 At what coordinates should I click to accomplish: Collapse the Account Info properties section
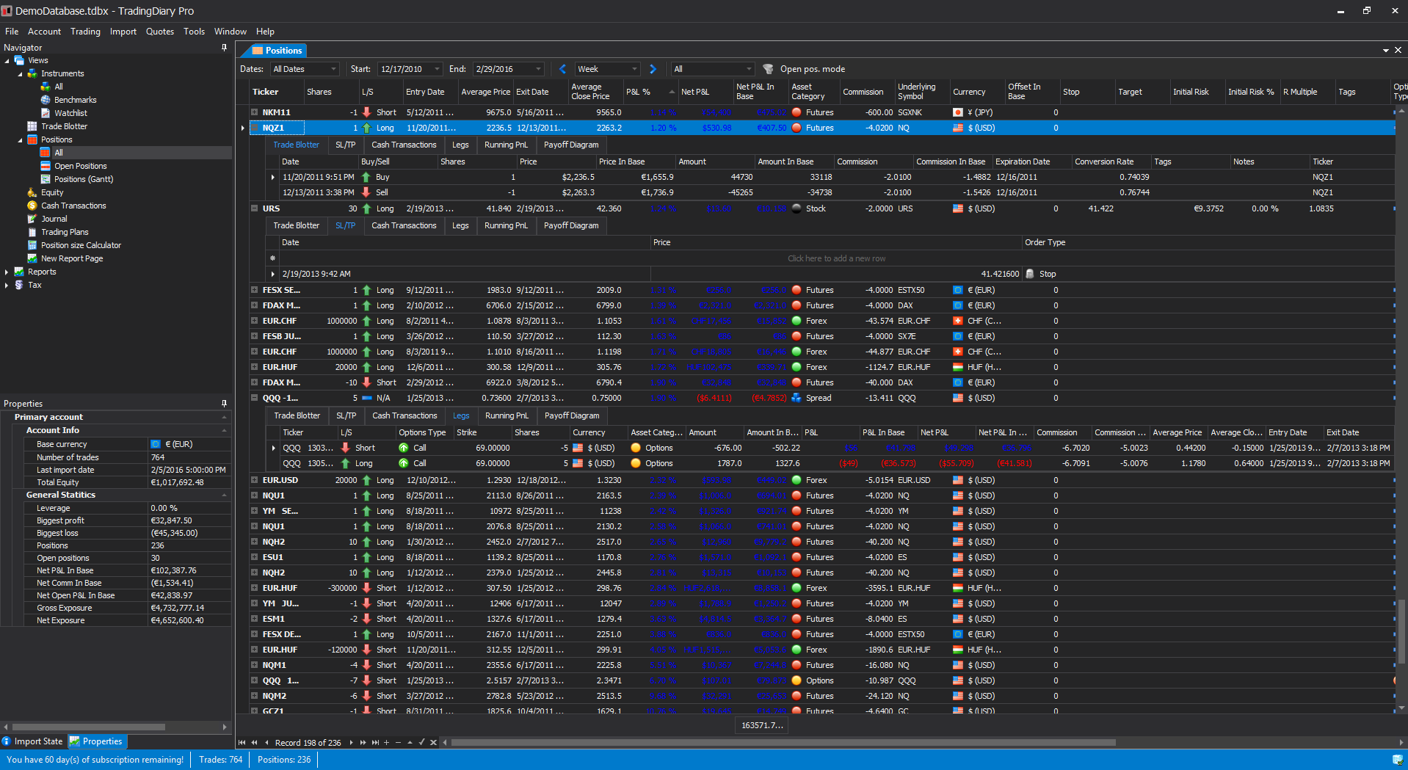(224, 431)
